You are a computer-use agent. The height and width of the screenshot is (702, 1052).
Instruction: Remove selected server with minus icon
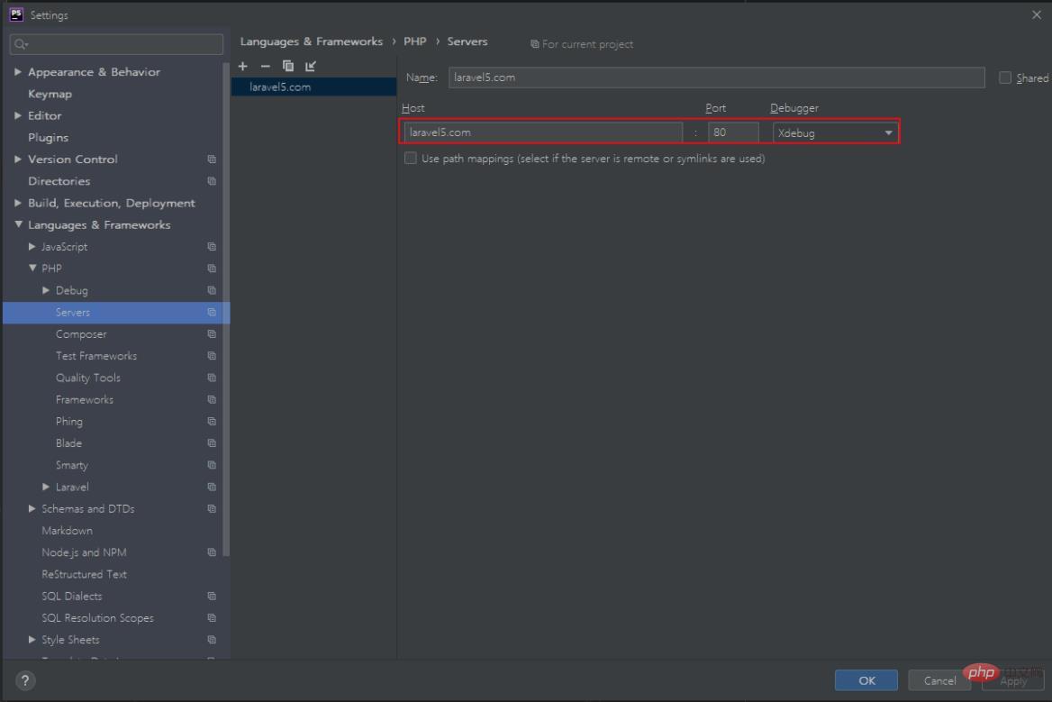(265, 66)
